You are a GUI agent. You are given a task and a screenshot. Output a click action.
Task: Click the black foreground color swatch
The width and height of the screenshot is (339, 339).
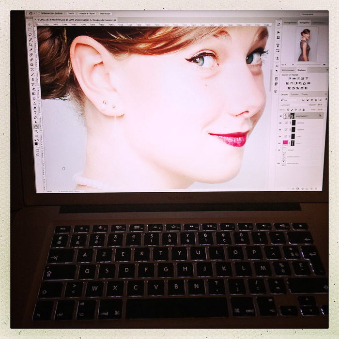(36, 143)
